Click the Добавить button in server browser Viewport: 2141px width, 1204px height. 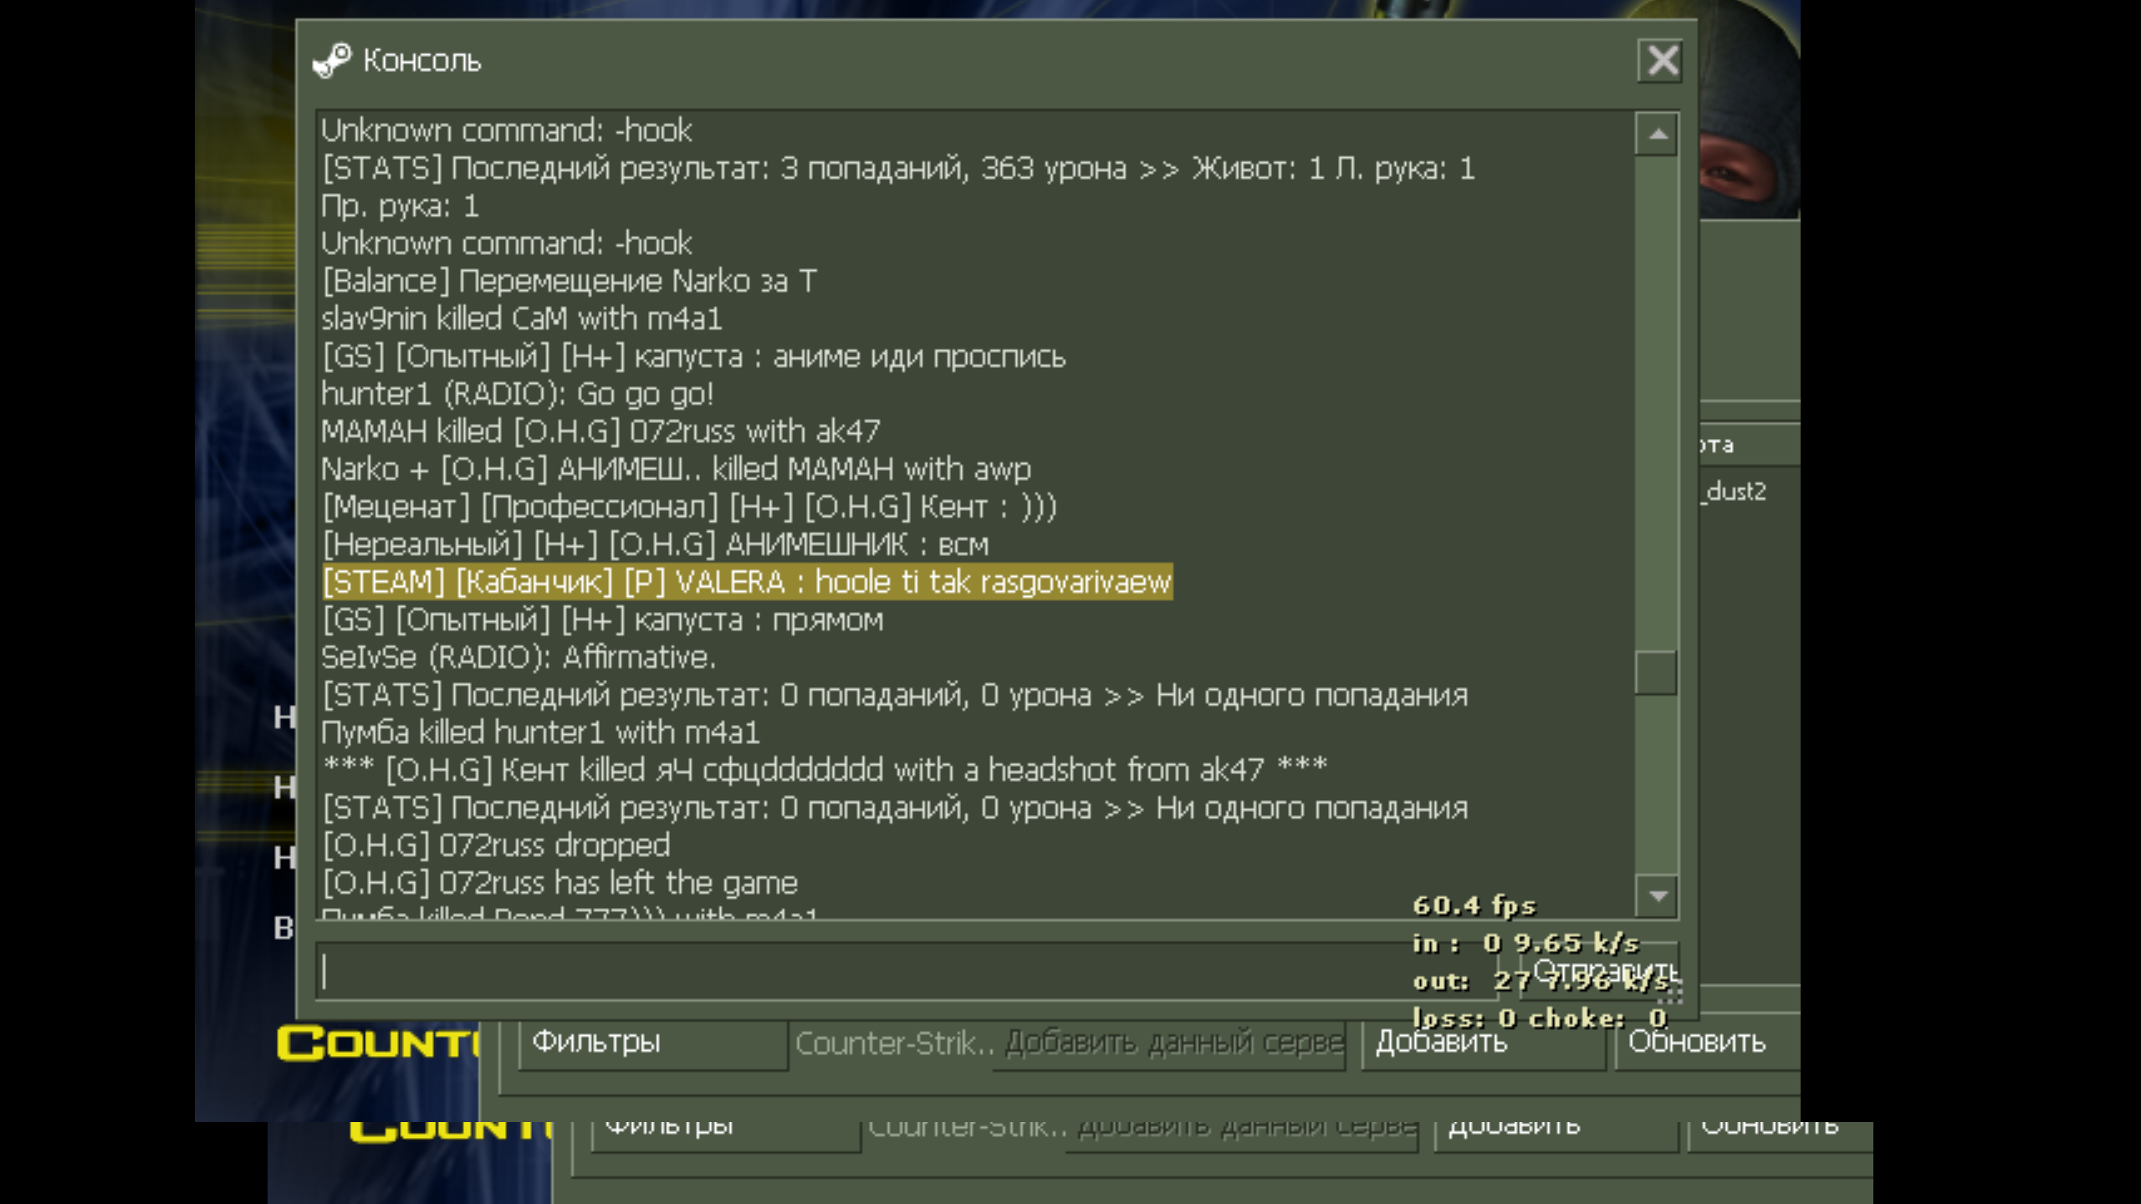coord(1483,1043)
